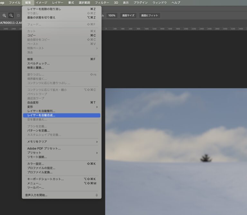Screen dimensions: 247x215
Task: Click the small tree in the photo
Action: coord(205,158)
